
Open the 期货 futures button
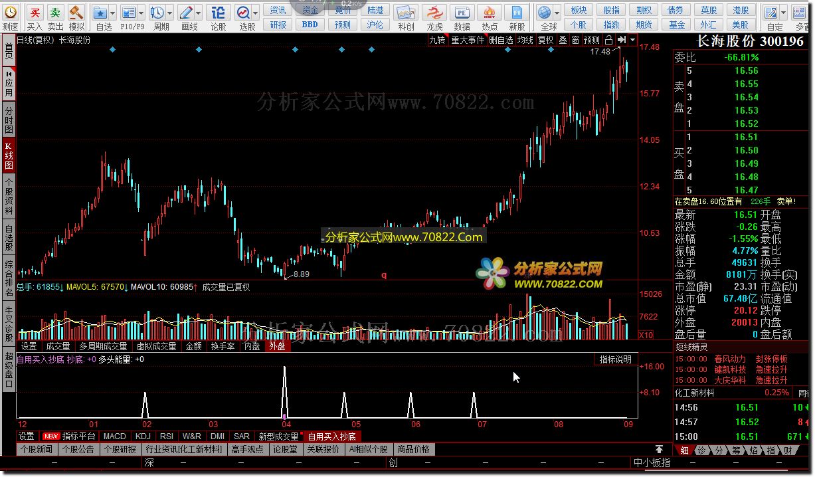(644, 25)
